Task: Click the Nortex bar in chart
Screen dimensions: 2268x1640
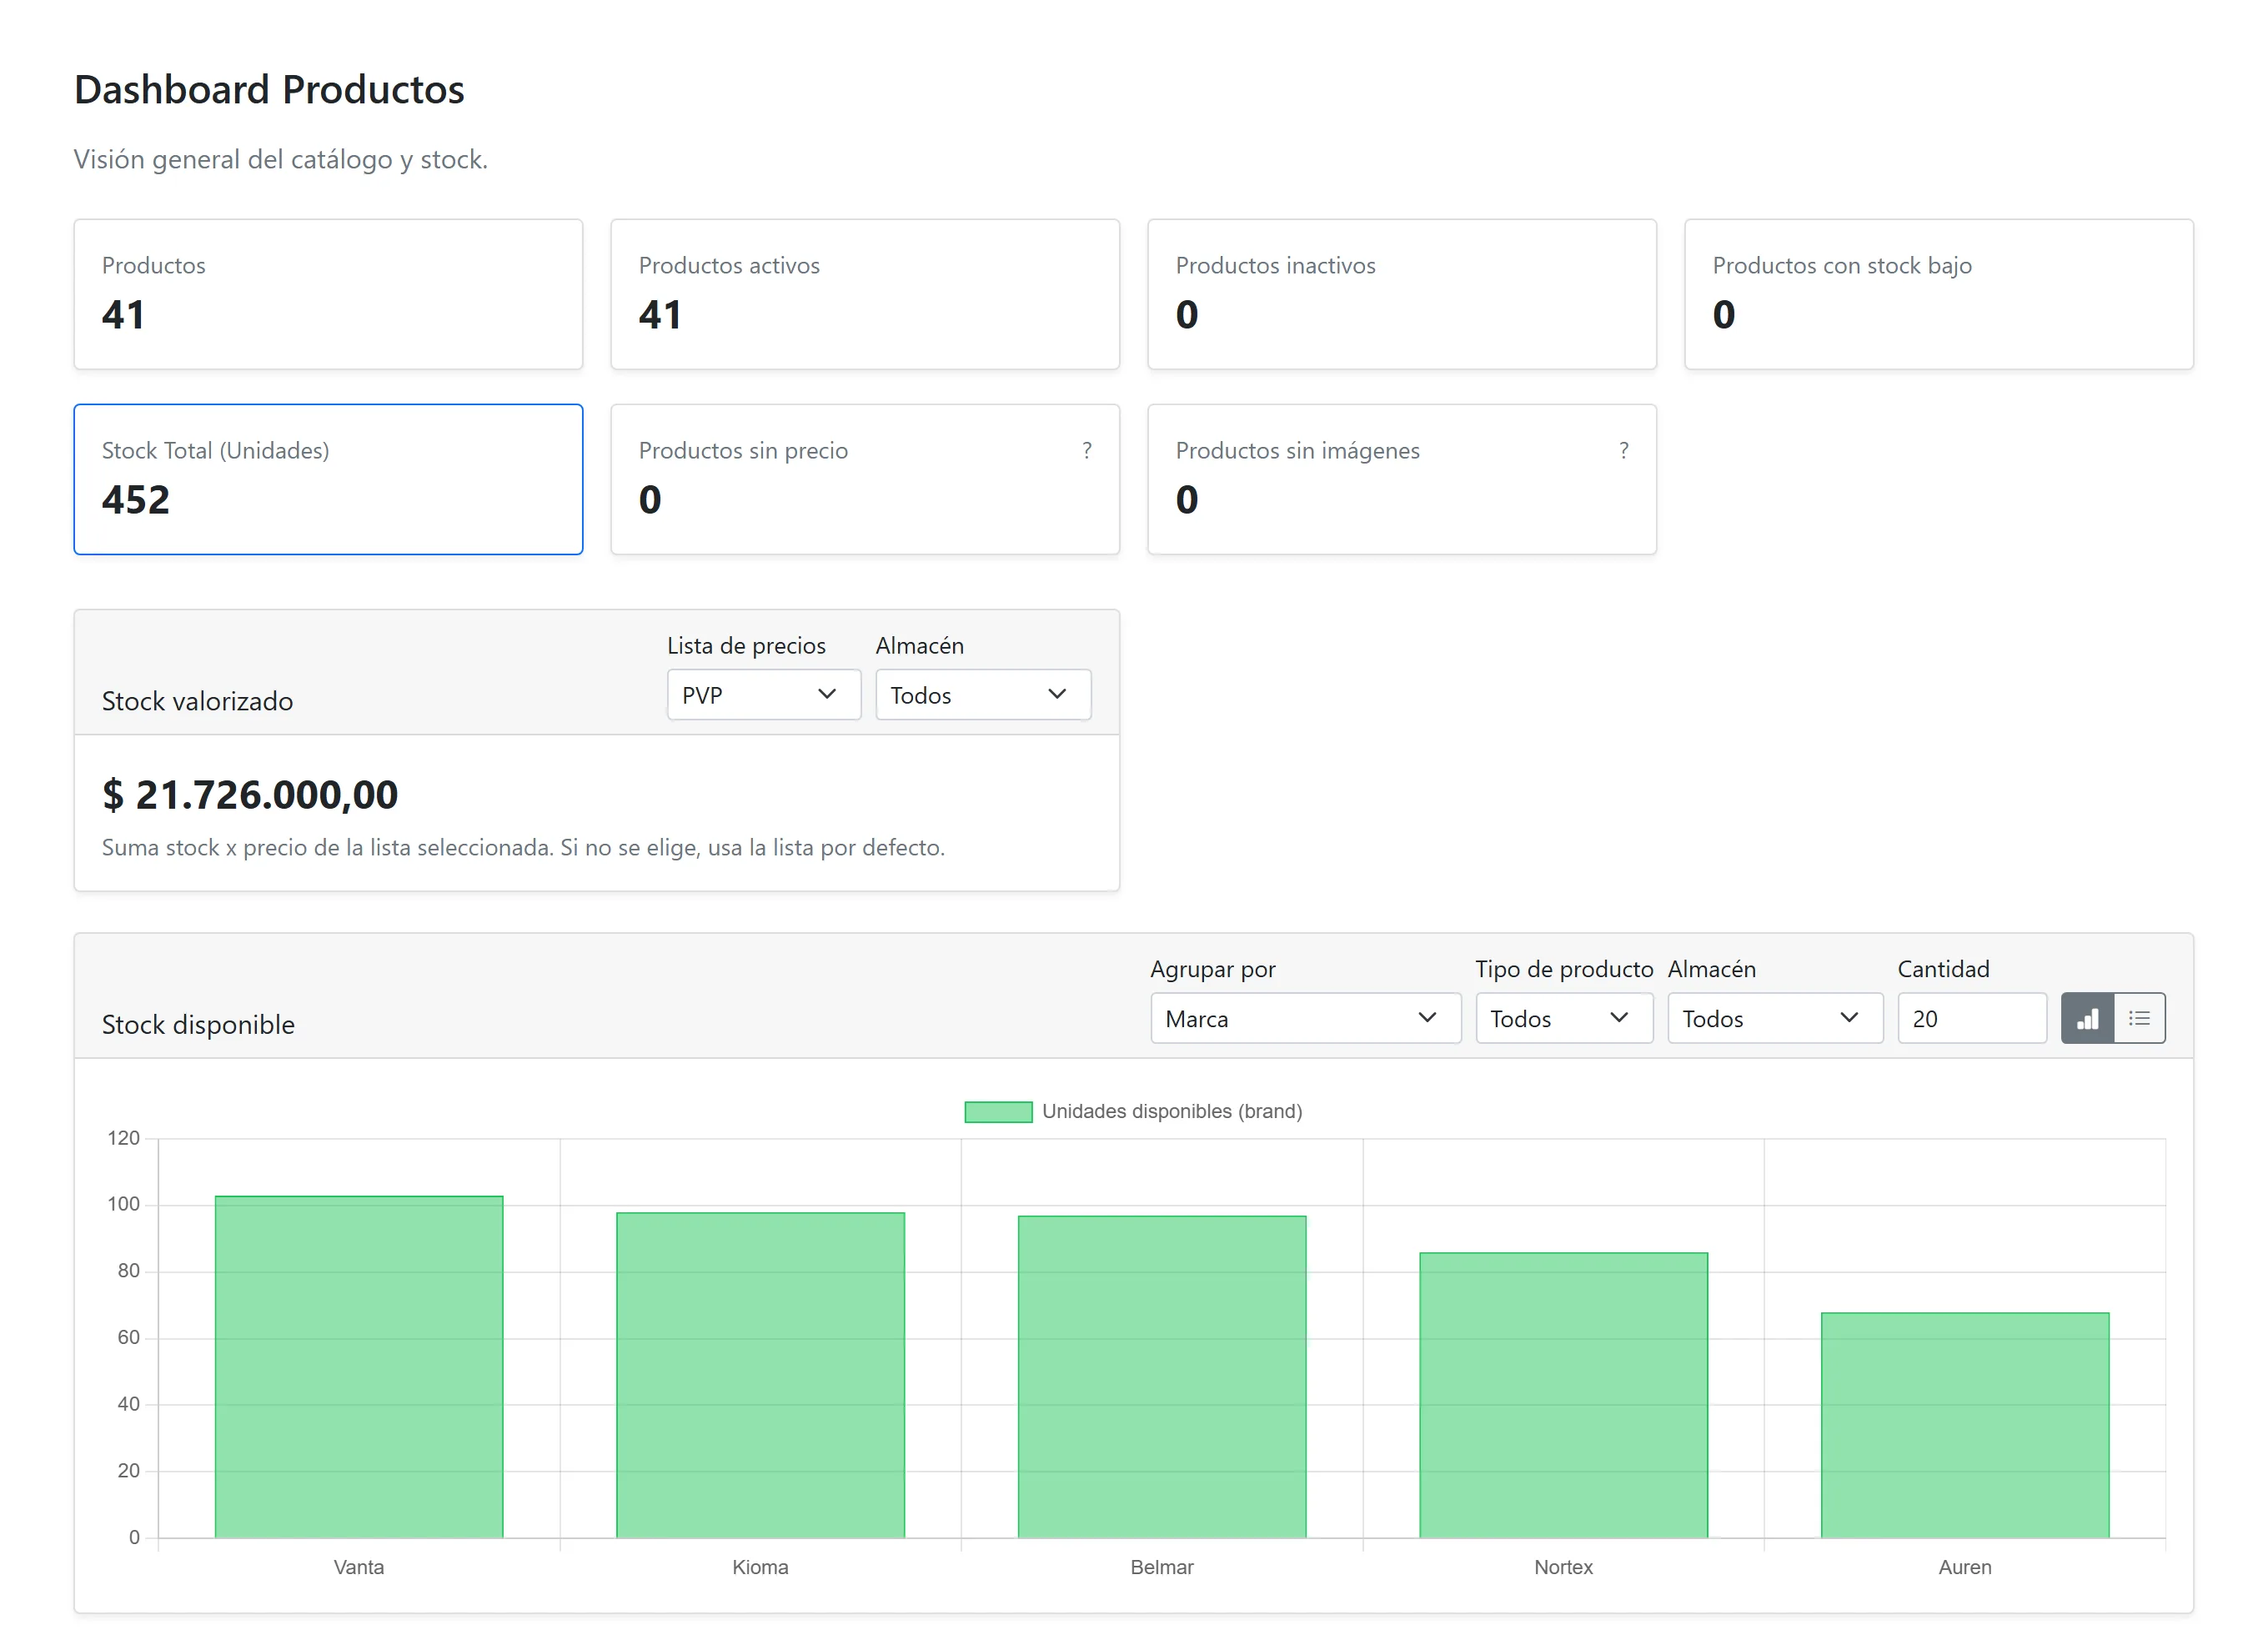Action: 1564,1395
